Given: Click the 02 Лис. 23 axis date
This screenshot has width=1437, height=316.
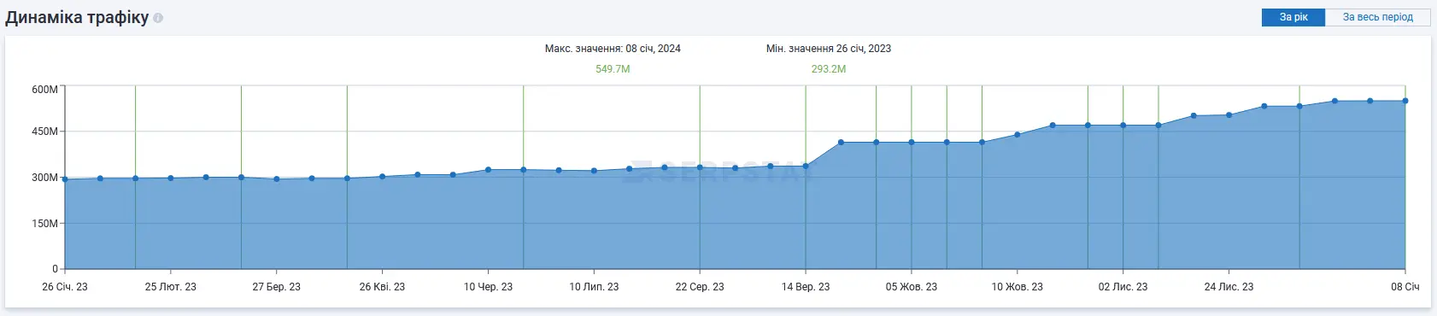Looking at the screenshot, I should click(x=1123, y=287).
